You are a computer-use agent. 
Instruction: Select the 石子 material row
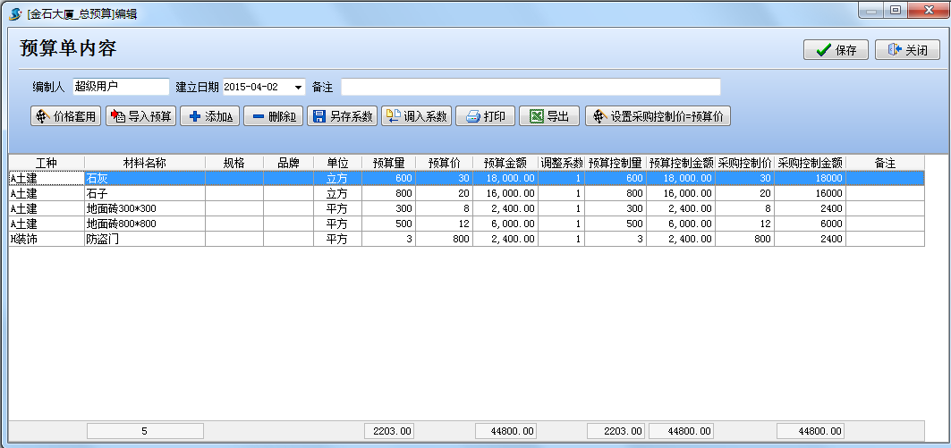[x=144, y=193]
